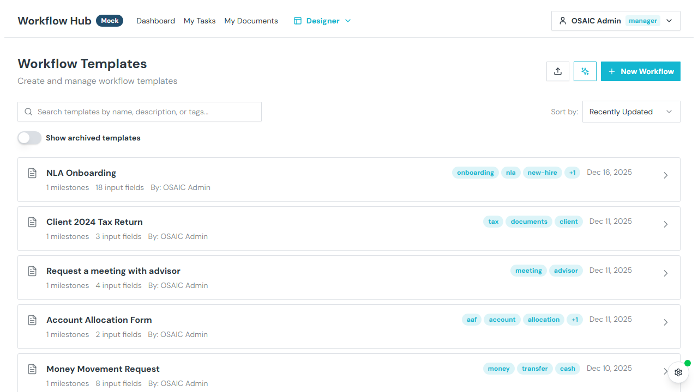The image size is (698, 392).
Task: Go to the Dashboard nav item
Action: click(155, 21)
